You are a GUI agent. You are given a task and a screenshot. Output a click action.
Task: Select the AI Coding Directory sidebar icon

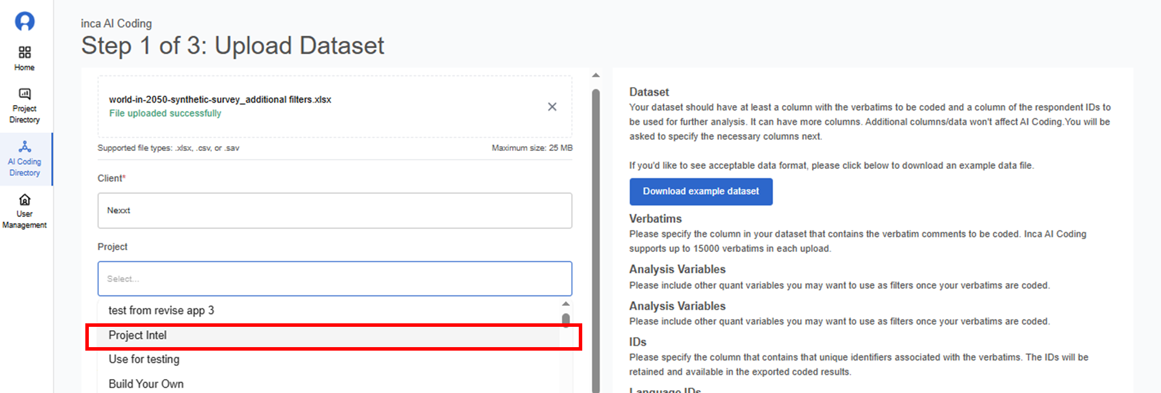pos(24,147)
